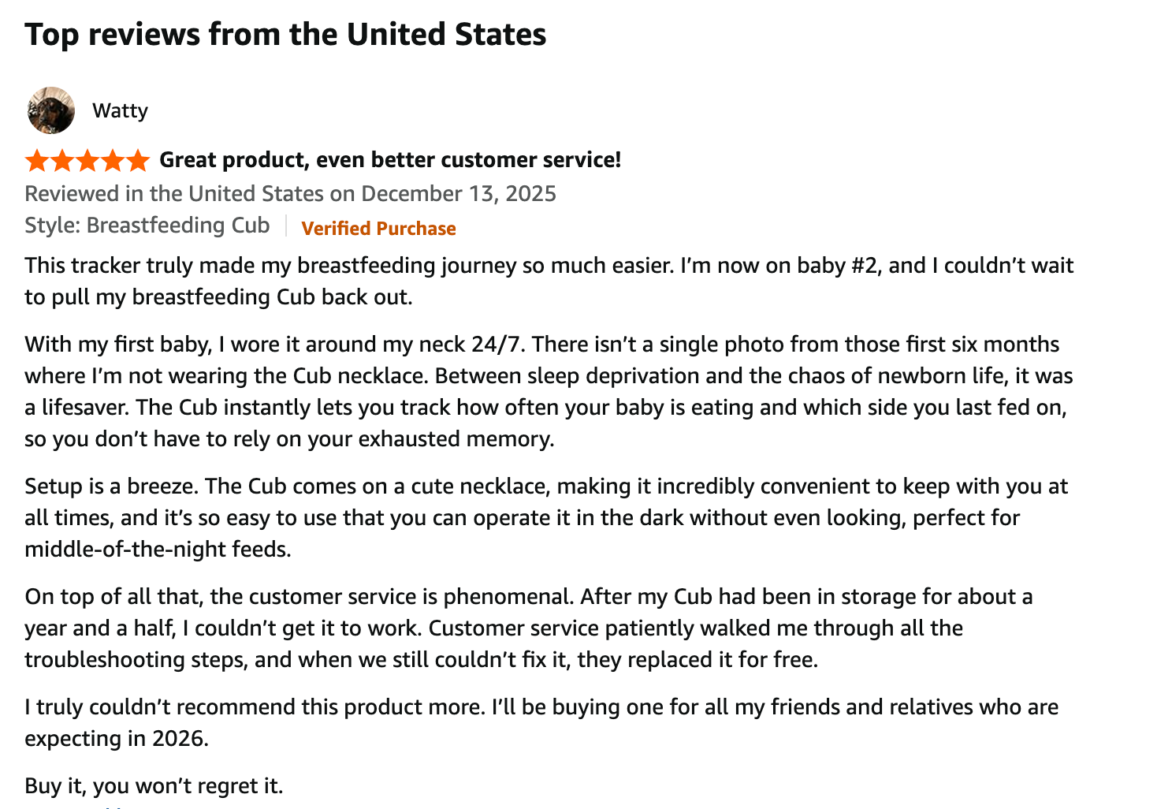Click the 'Top reviews from the United States' heading
The height and width of the screenshot is (809, 1157).
pyautogui.click(x=285, y=35)
